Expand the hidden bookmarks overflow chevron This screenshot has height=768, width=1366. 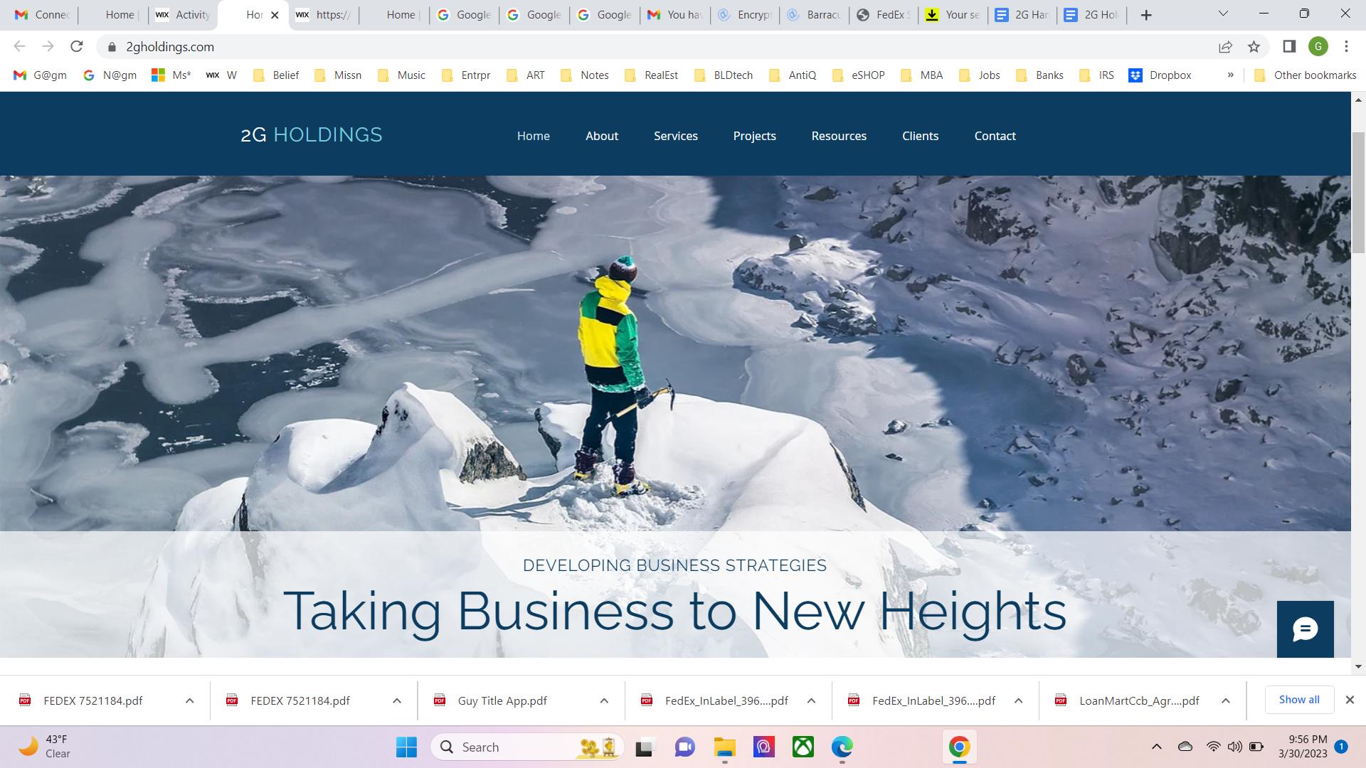click(x=1230, y=75)
